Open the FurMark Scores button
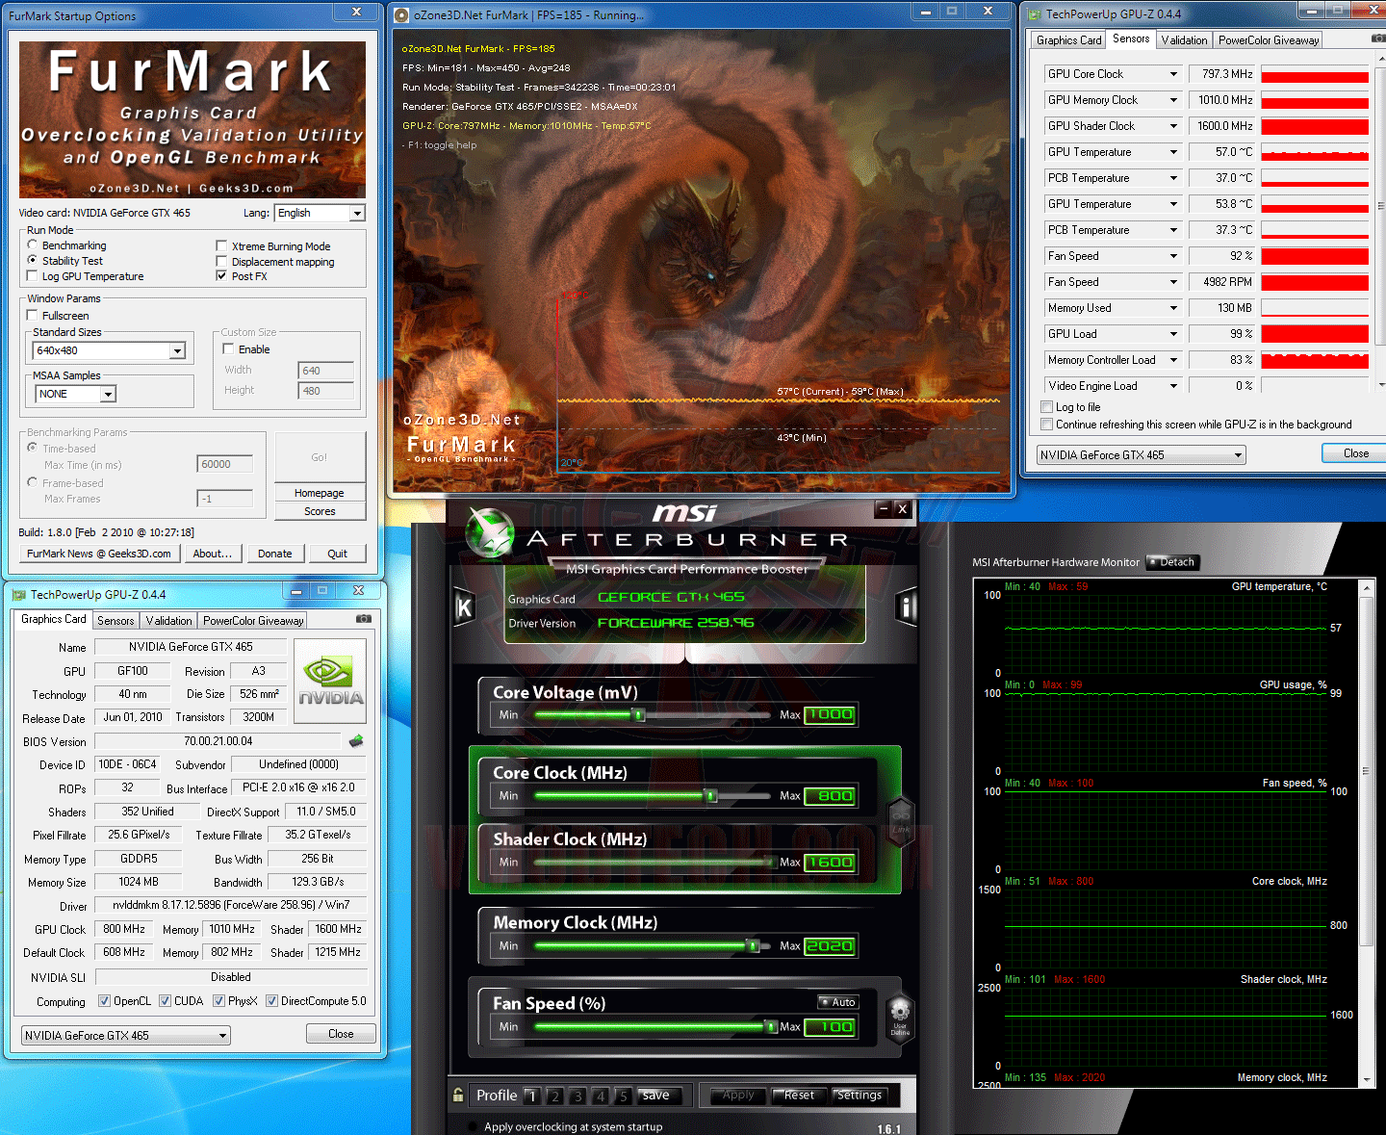 [320, 511]
